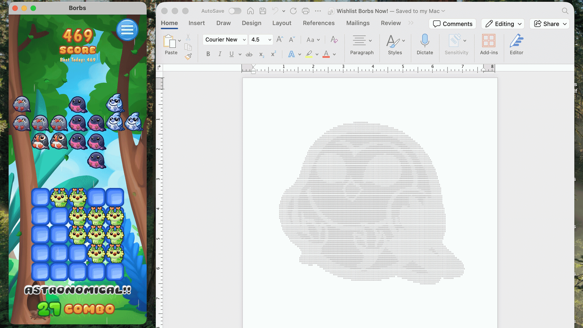Toggle the AutoSave switch
Screen dimensions: 583x328
click(235, 11)
